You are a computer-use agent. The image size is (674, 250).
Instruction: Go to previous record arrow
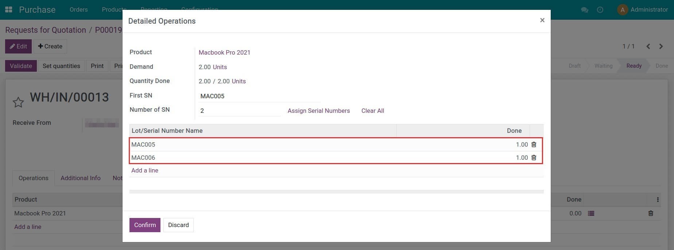pos(648,46)
